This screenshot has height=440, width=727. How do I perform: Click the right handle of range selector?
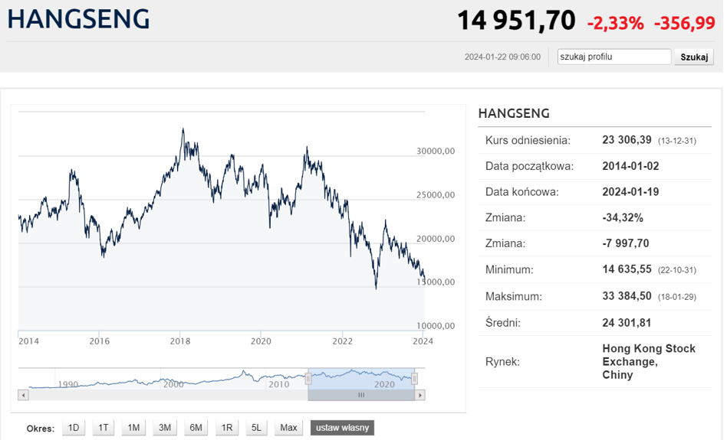click(415, 379)
